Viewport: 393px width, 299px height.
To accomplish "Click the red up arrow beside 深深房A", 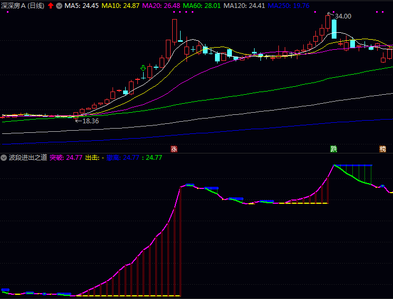I will (51, 5).
